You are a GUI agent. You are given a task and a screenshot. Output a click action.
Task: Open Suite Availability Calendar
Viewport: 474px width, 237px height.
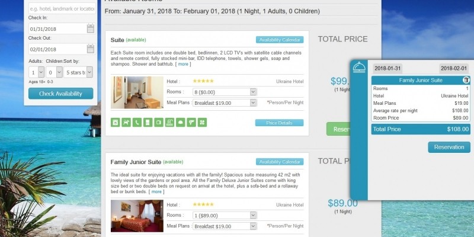click(x=280, y=40)
